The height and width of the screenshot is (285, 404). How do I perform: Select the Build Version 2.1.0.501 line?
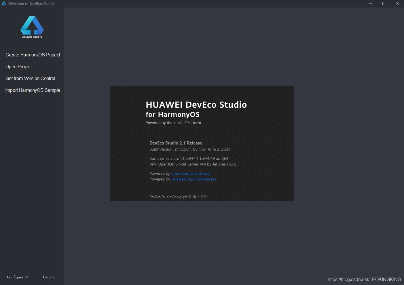tap(190, 149)
